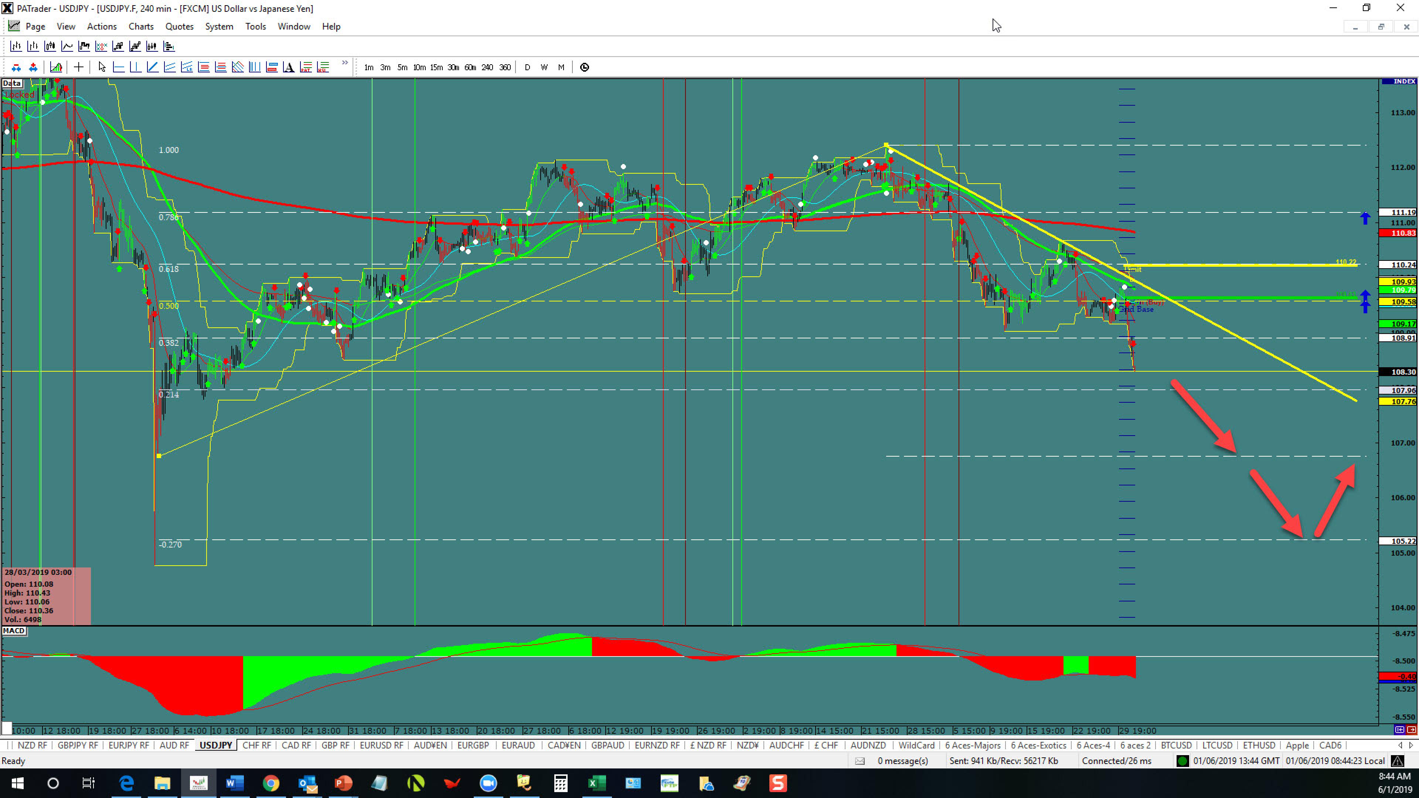Choose the vertical cycle lines tool

255,67
